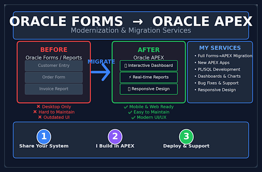Click the checkmark beside Easy to Maintain
Image resolution: width=262 pixels, height=172 pixels.
pos(130,112)
